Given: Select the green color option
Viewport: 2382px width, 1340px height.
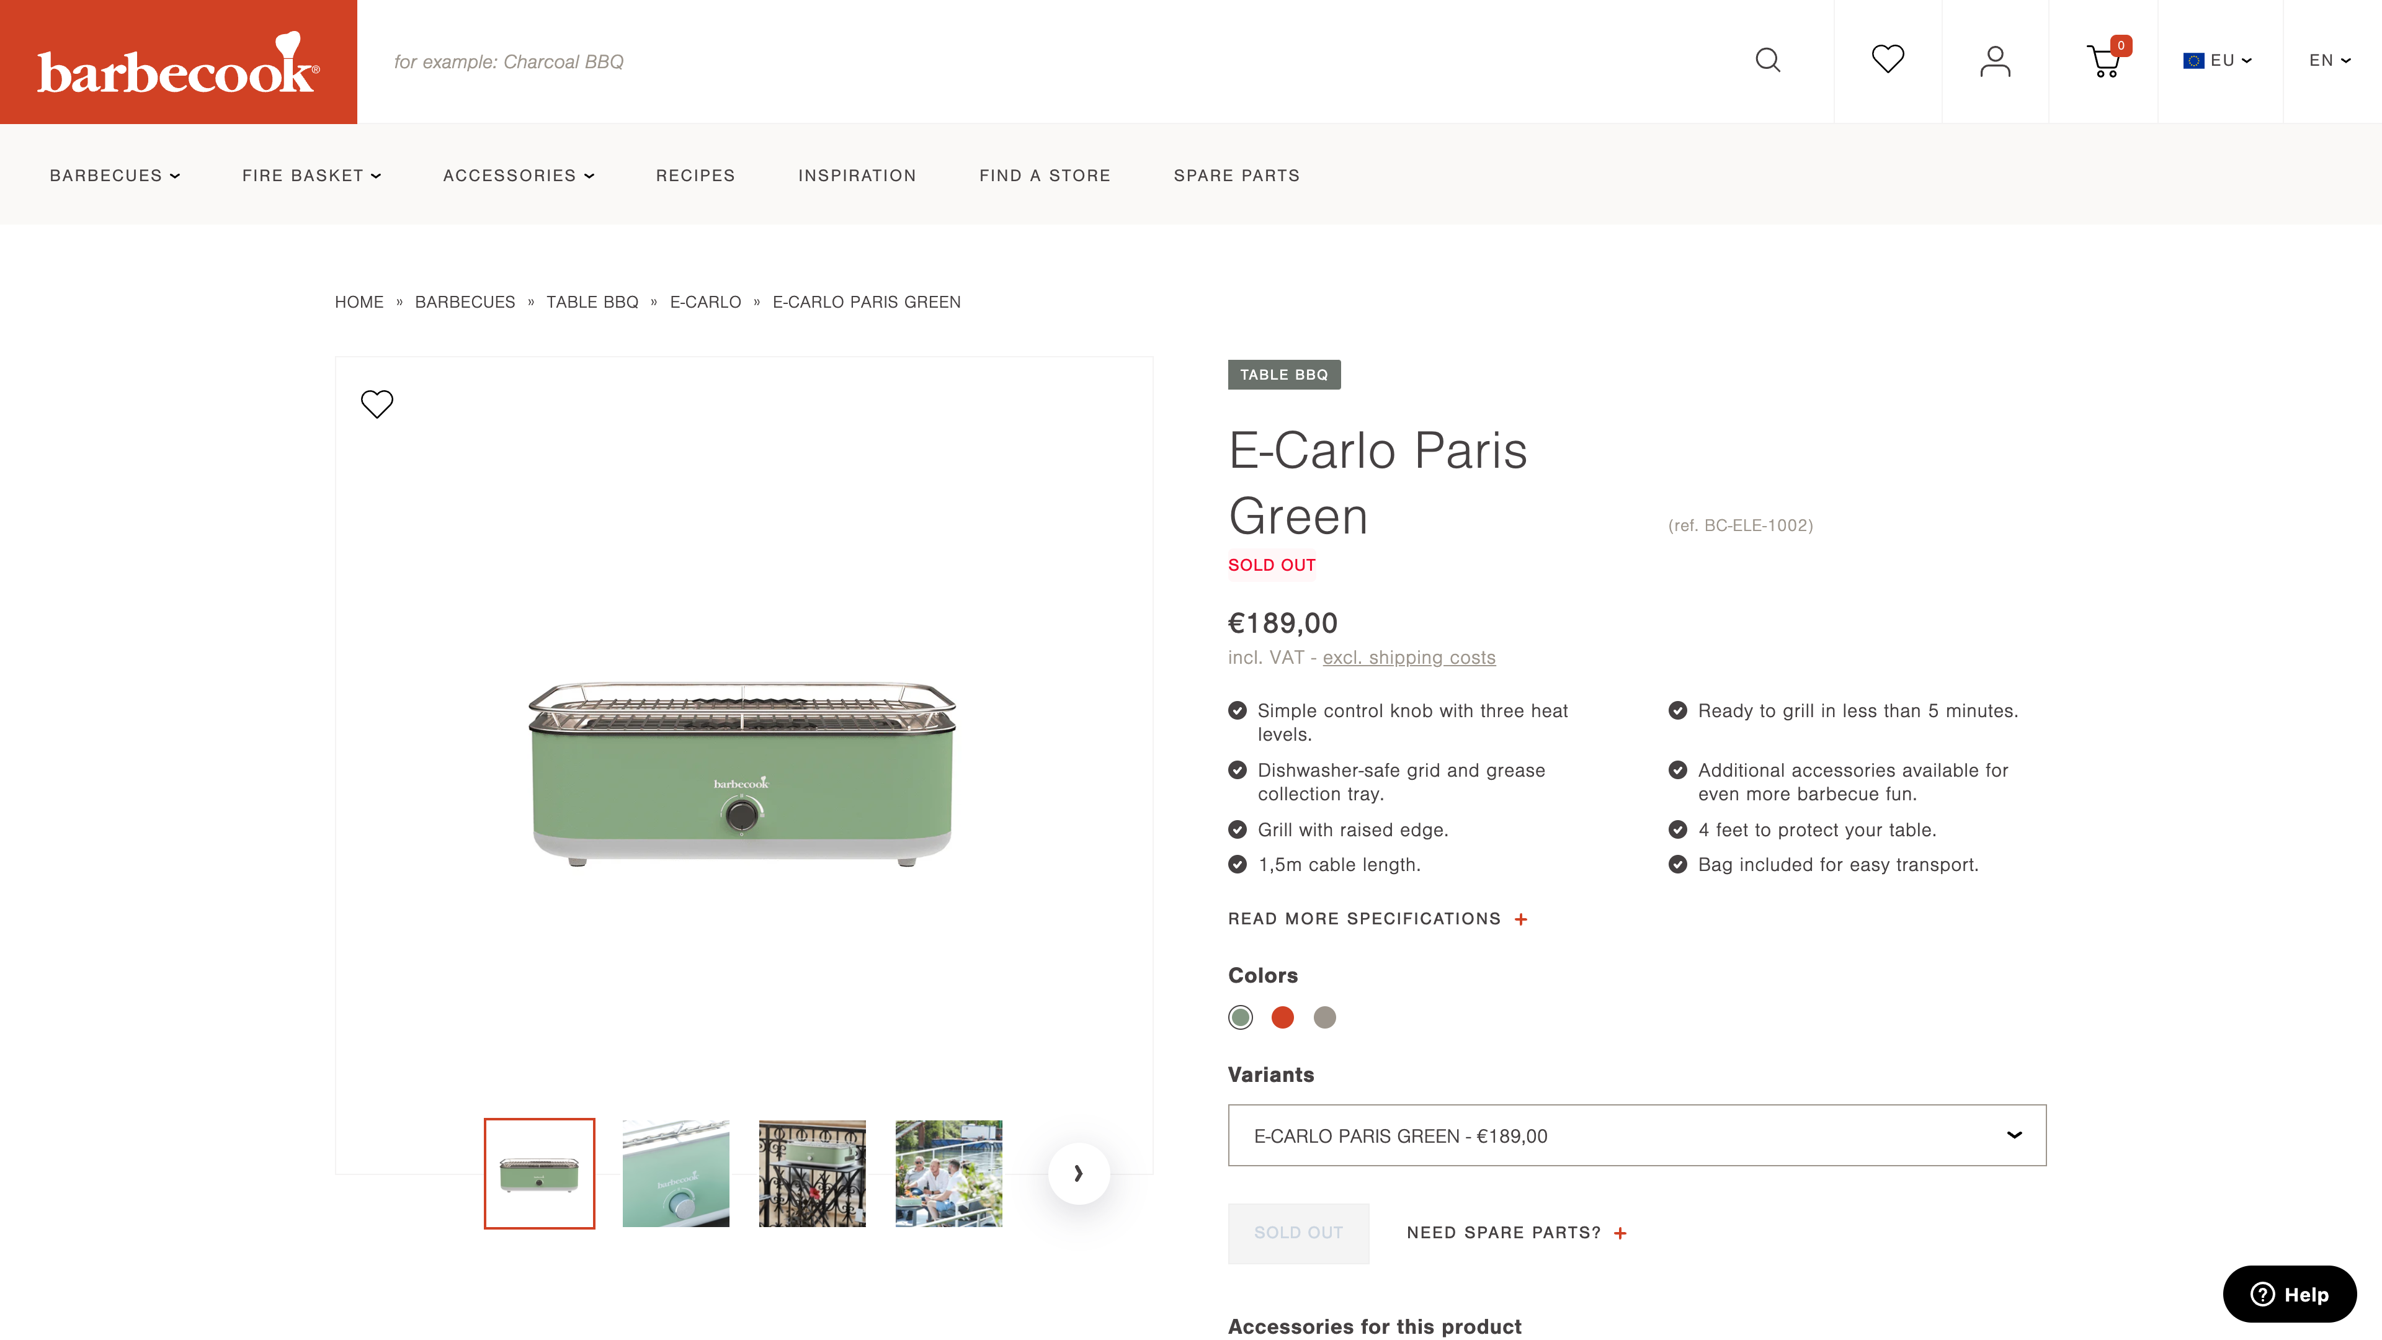Looking at the screenshot, I should [x=1240, y=1017].
